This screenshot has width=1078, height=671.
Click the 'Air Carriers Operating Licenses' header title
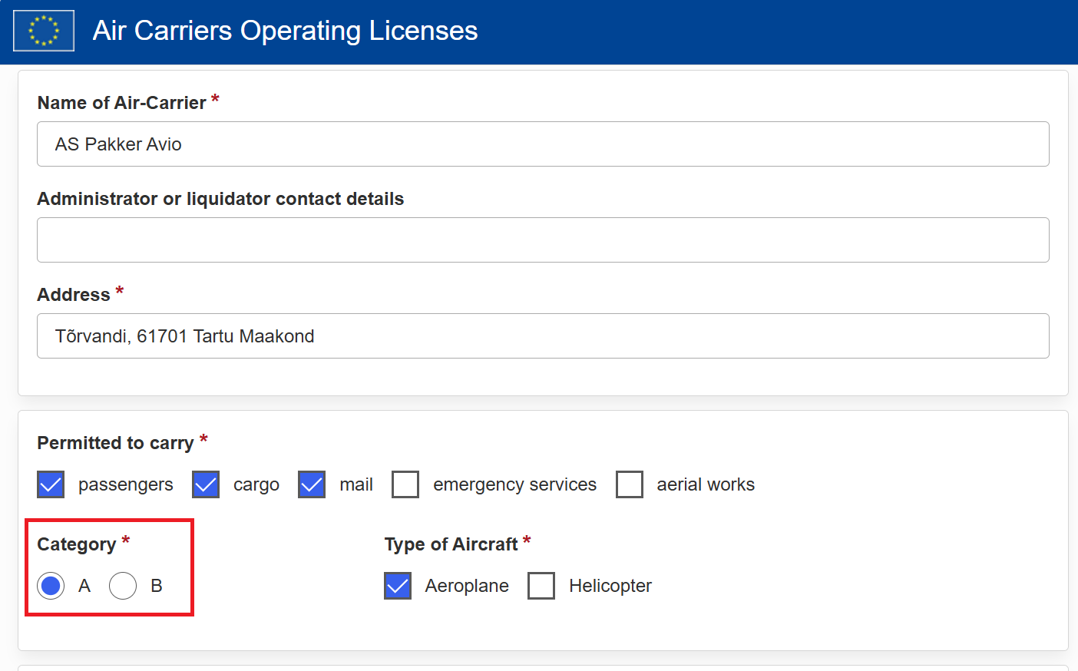pos(285,31)
